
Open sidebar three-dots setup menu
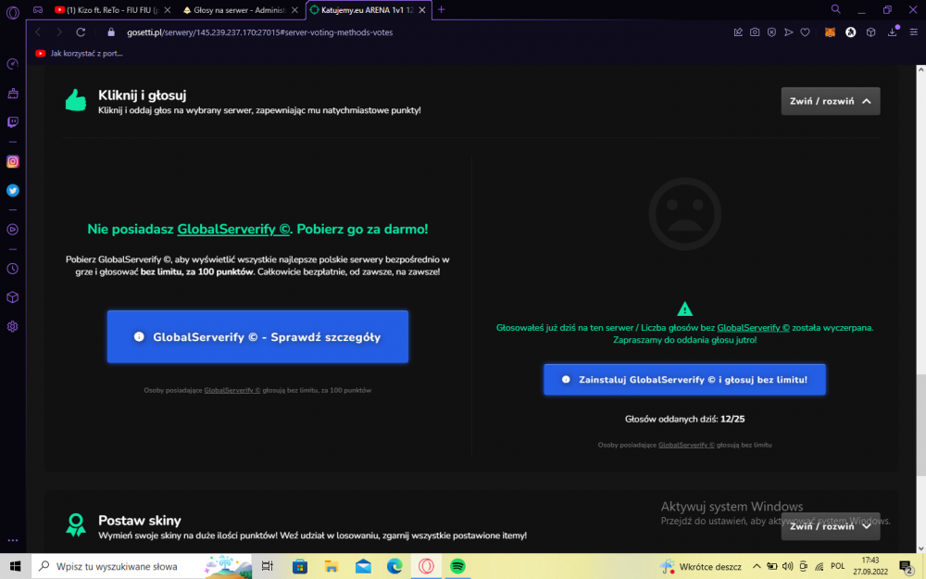(12, 540)
